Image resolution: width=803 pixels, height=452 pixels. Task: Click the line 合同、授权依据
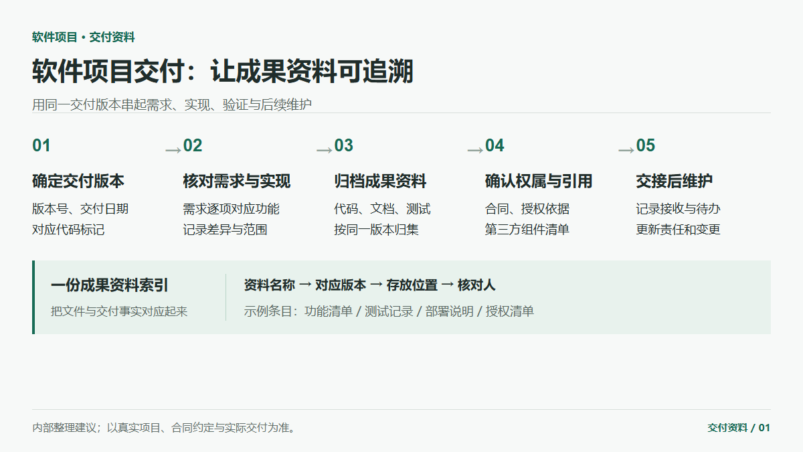click(x=527, y=209)
